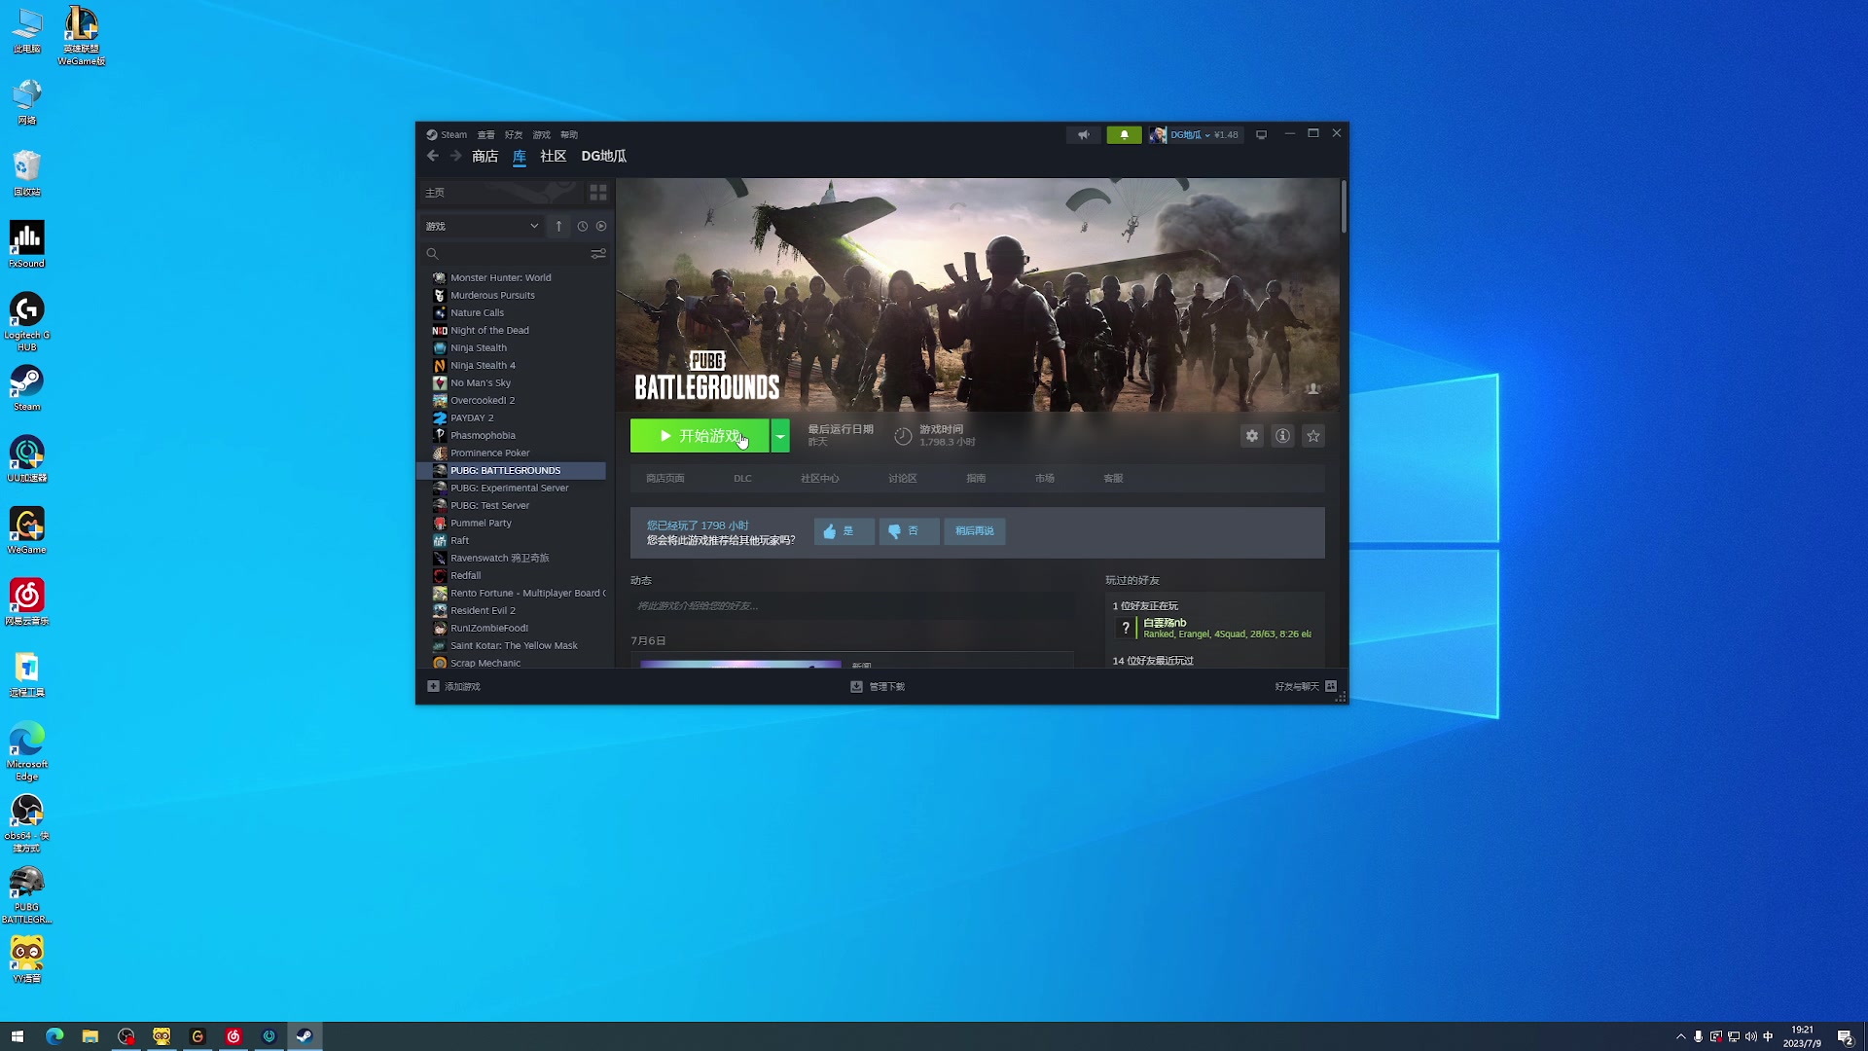Viewport: 1868px width, 1051px height.
Task: Click the sort-by up arrow icon
Action: [558, 226]
